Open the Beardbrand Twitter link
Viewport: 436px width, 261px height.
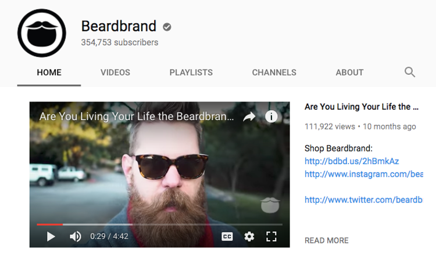[364, 200]
